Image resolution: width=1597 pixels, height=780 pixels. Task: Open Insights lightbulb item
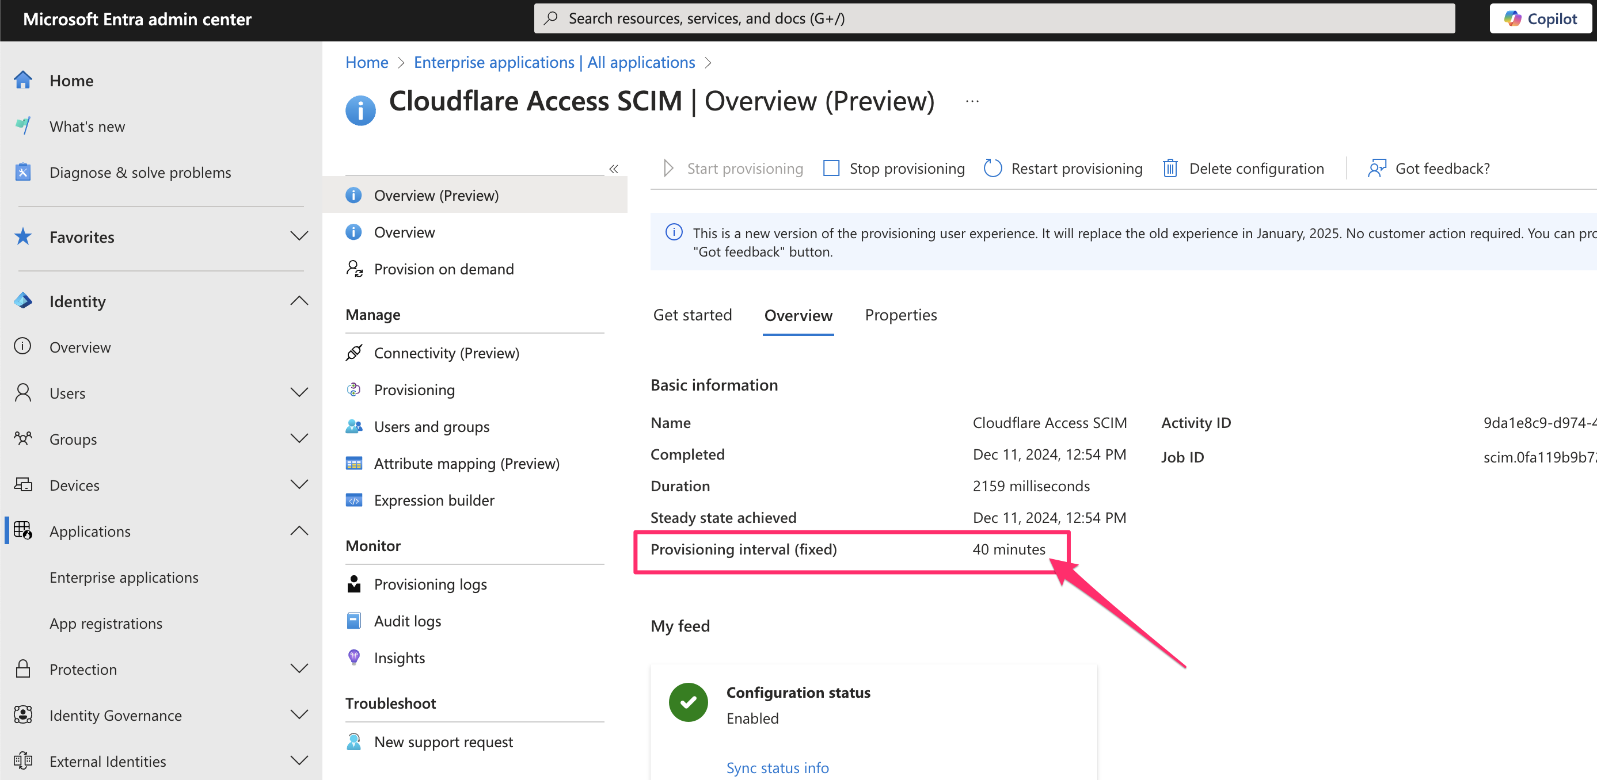pos(398,658)
